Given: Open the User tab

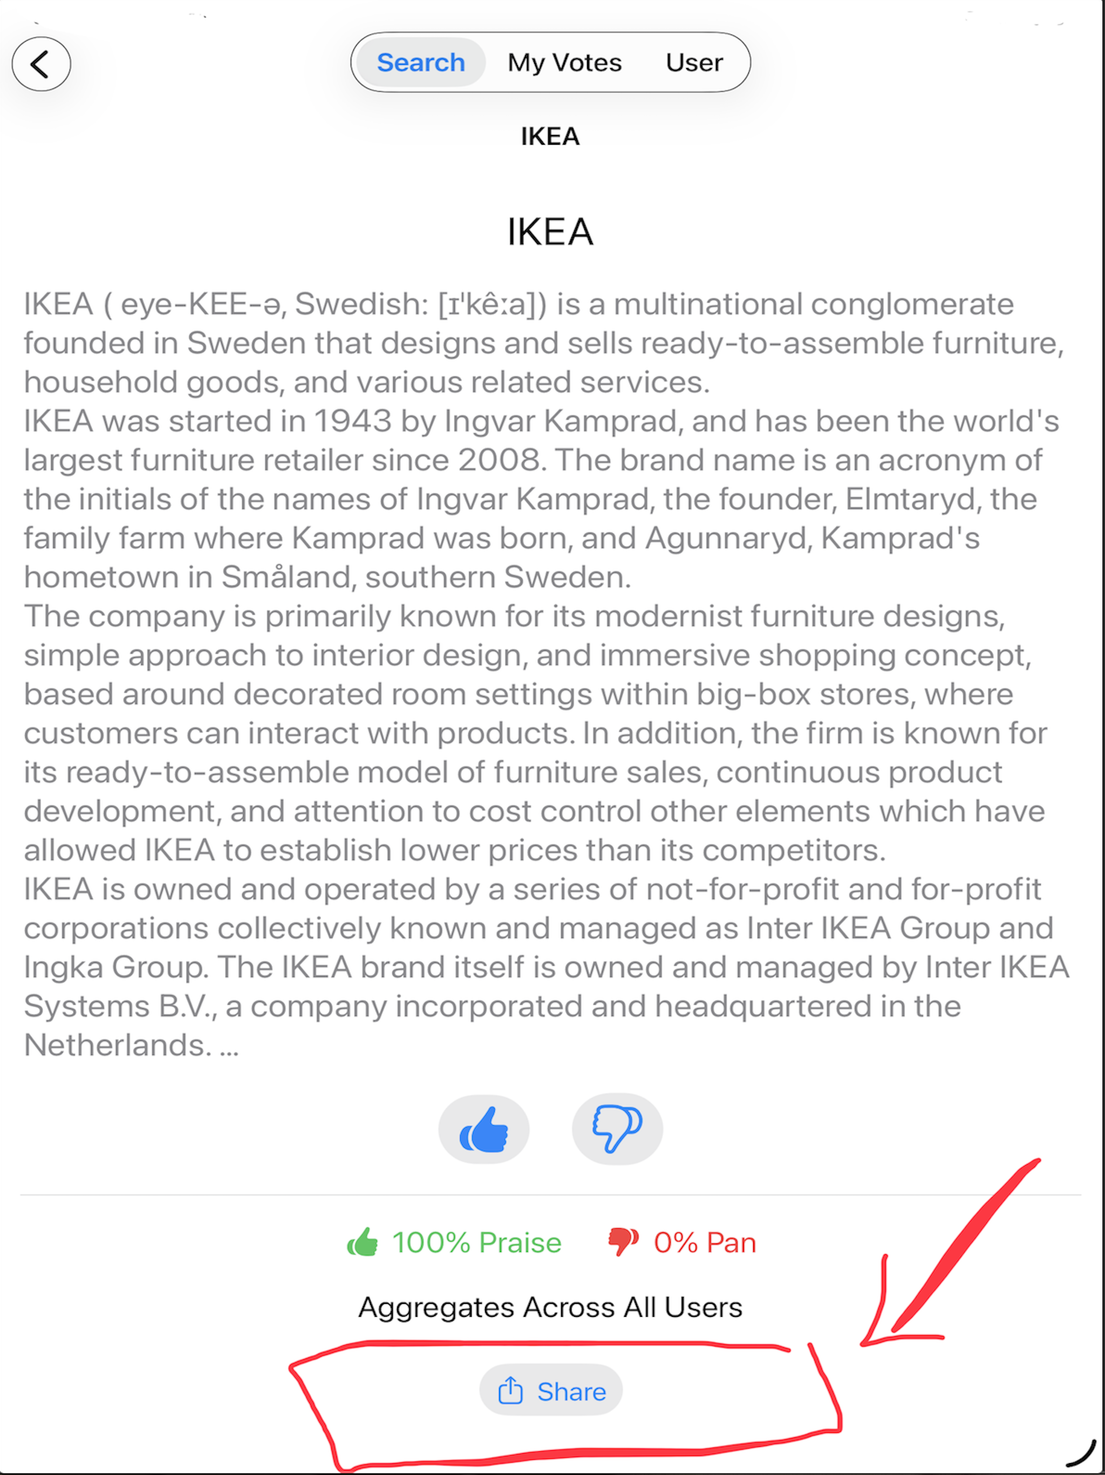Looking at the screenshot, I should 693,63.
